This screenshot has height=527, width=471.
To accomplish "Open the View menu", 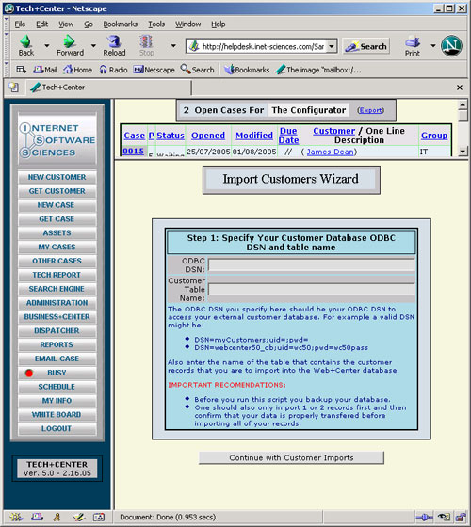I will (66, 24).
